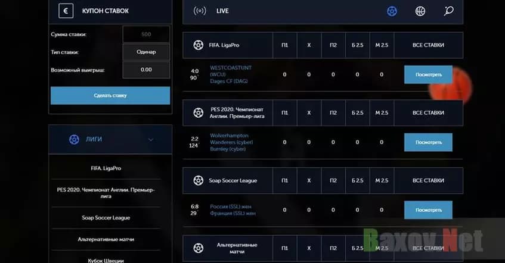Viewport: 505px width, 263px height.
Task: Click Посмотреть for Wolverhampton Wanderers match
Action: [428, 142]
